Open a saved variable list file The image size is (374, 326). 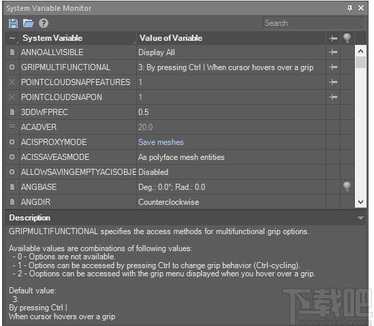coord(28,23)
